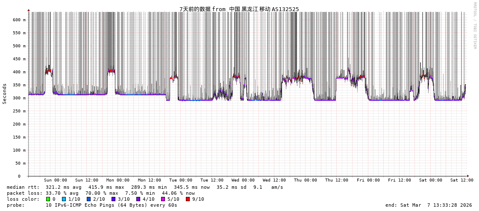479x211 pixels.
Task: Select the blue 2/10 loss swatch
Action: (88, 199)
